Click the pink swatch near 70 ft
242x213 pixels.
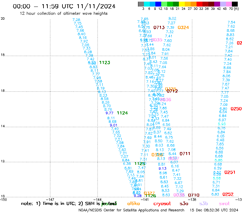229,4
